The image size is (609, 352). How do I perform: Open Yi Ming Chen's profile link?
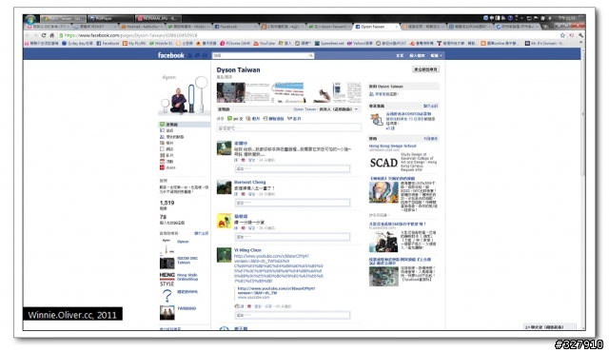pos(247,250)
